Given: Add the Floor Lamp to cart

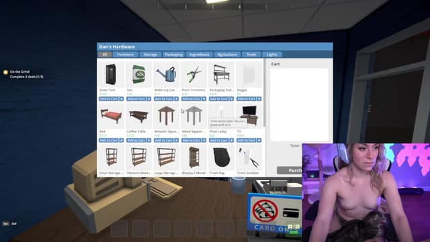Looking at the screenshot, I should pos(218,140).
